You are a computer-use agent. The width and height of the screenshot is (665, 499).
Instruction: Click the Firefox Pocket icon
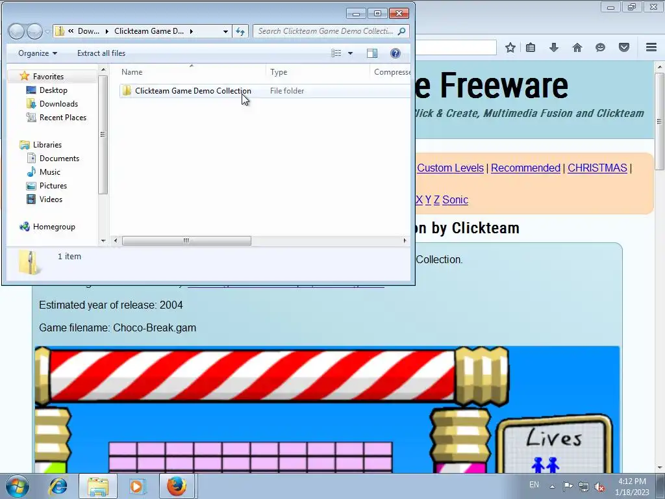click(x=624, y=47)
